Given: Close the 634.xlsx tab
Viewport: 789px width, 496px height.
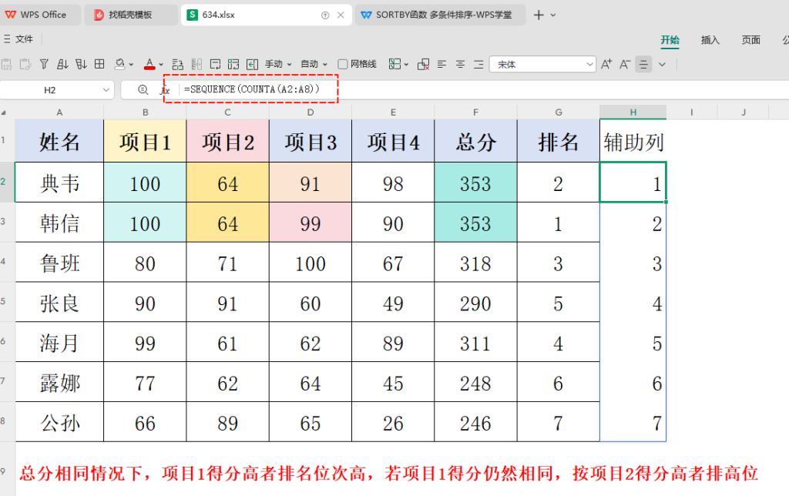Looking at the screenshot, I should [341, 15].
